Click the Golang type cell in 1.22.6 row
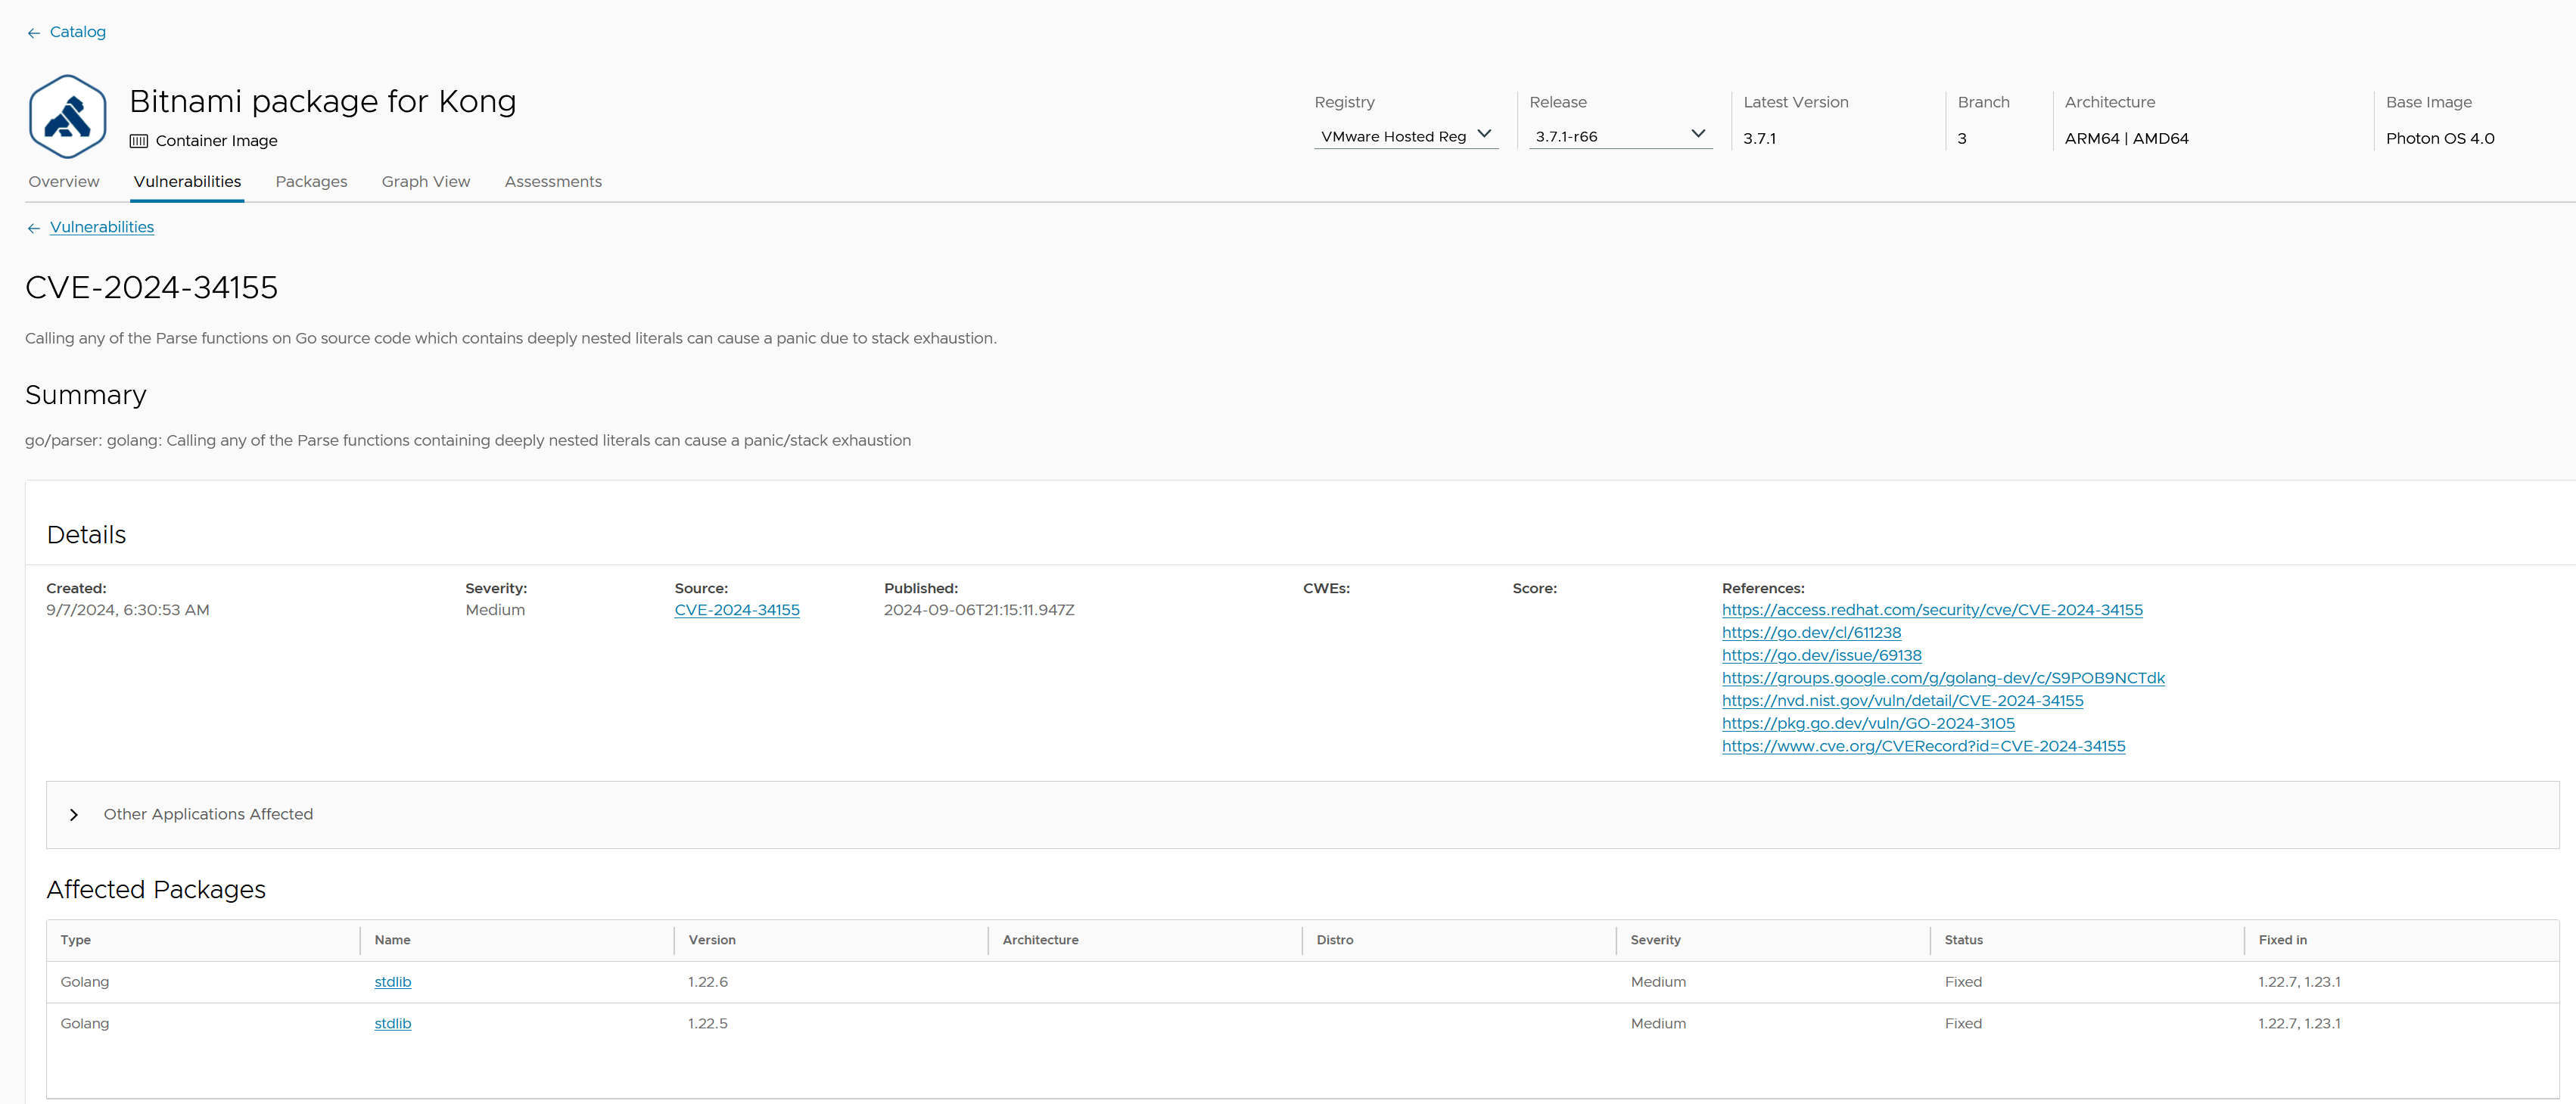Image resolution: width=2576 pixels, height=1104 pixels. [x=85, y=982]
